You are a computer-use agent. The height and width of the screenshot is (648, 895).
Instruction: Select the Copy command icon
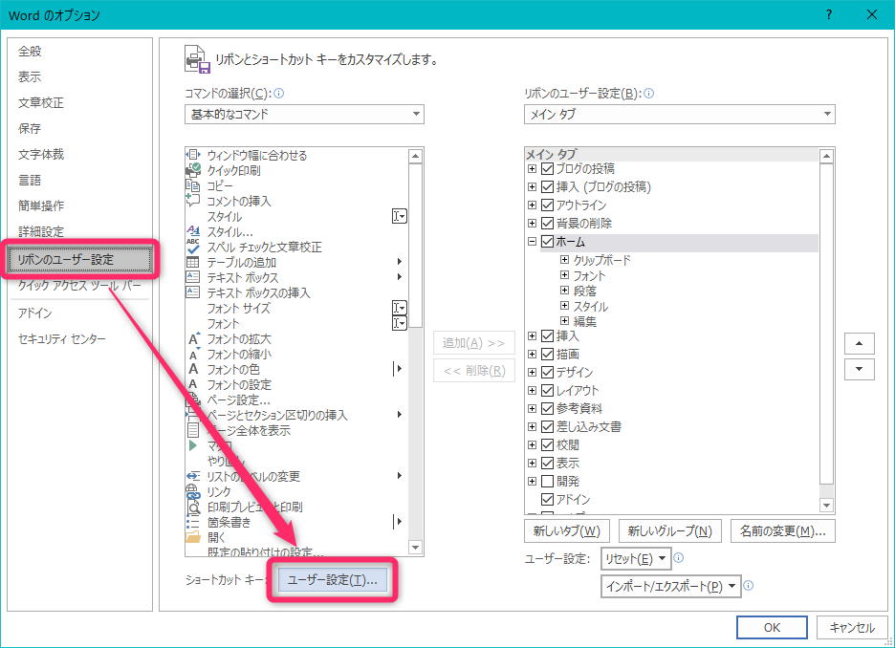192,186
